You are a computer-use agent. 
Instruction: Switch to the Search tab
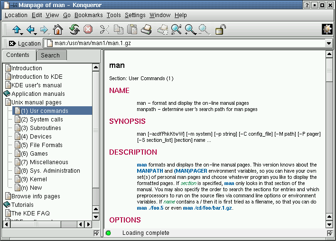pos(50,56)
